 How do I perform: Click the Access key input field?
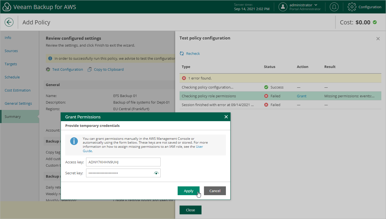[x=123, y=162]
